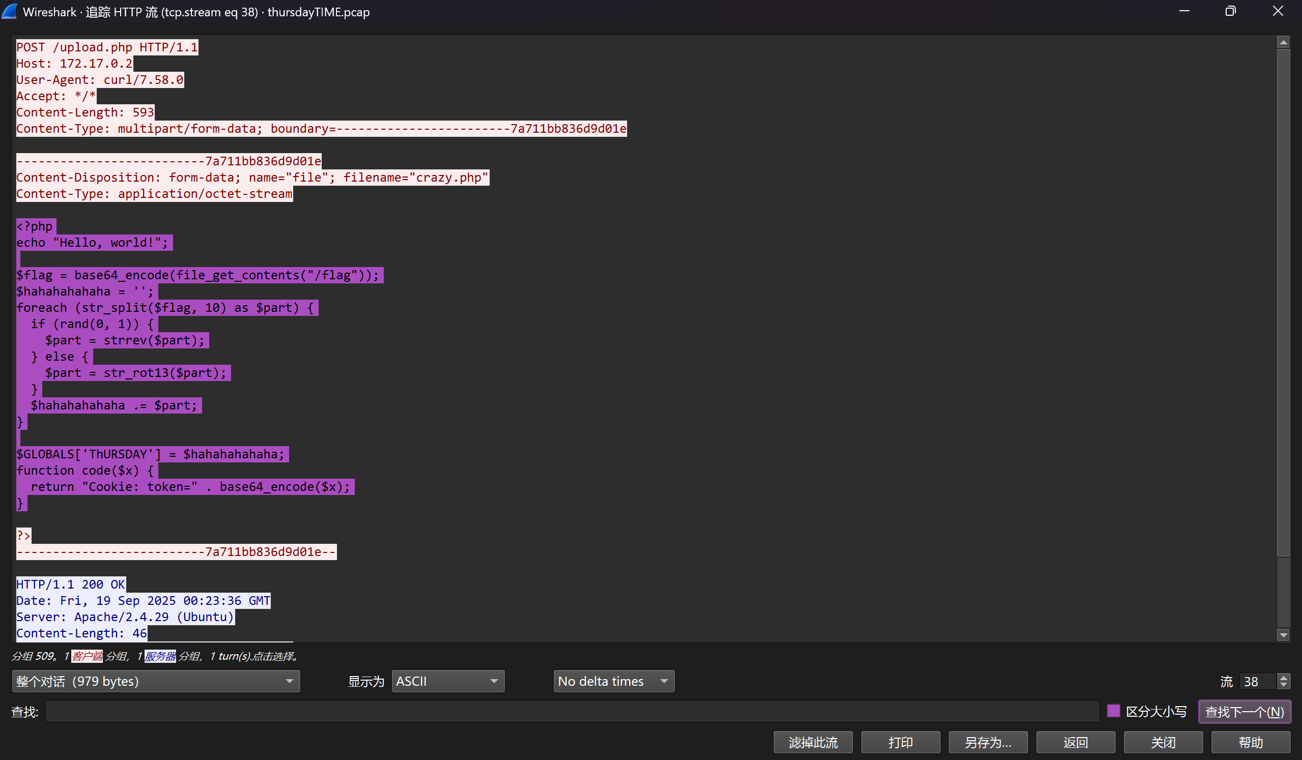Close the stream window via title bar X
Image resolution: width=1302 pixels, height=760 pixels.
pos(1278,11)
